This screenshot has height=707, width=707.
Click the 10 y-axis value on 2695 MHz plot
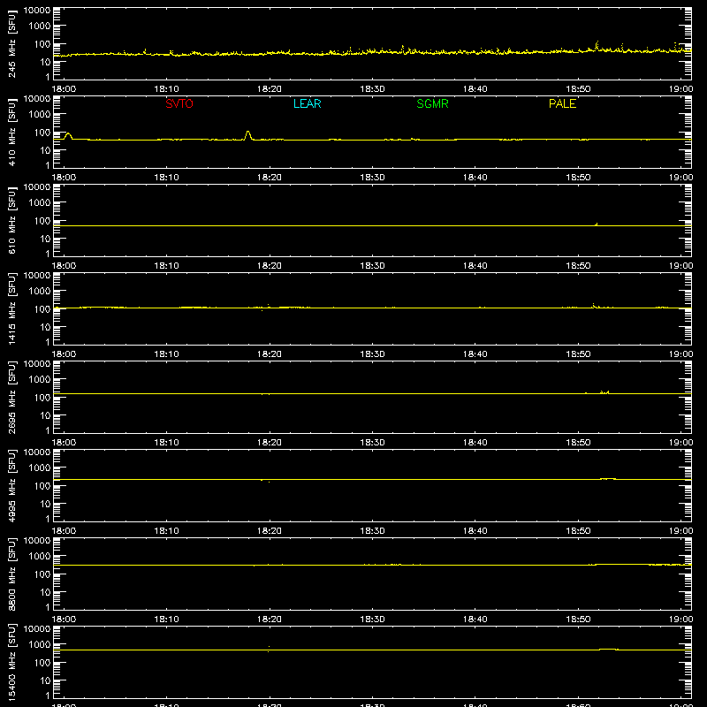[x=45, y=415]
